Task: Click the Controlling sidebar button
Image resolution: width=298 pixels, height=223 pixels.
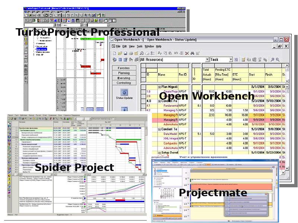Action: (x=124, y=83)
